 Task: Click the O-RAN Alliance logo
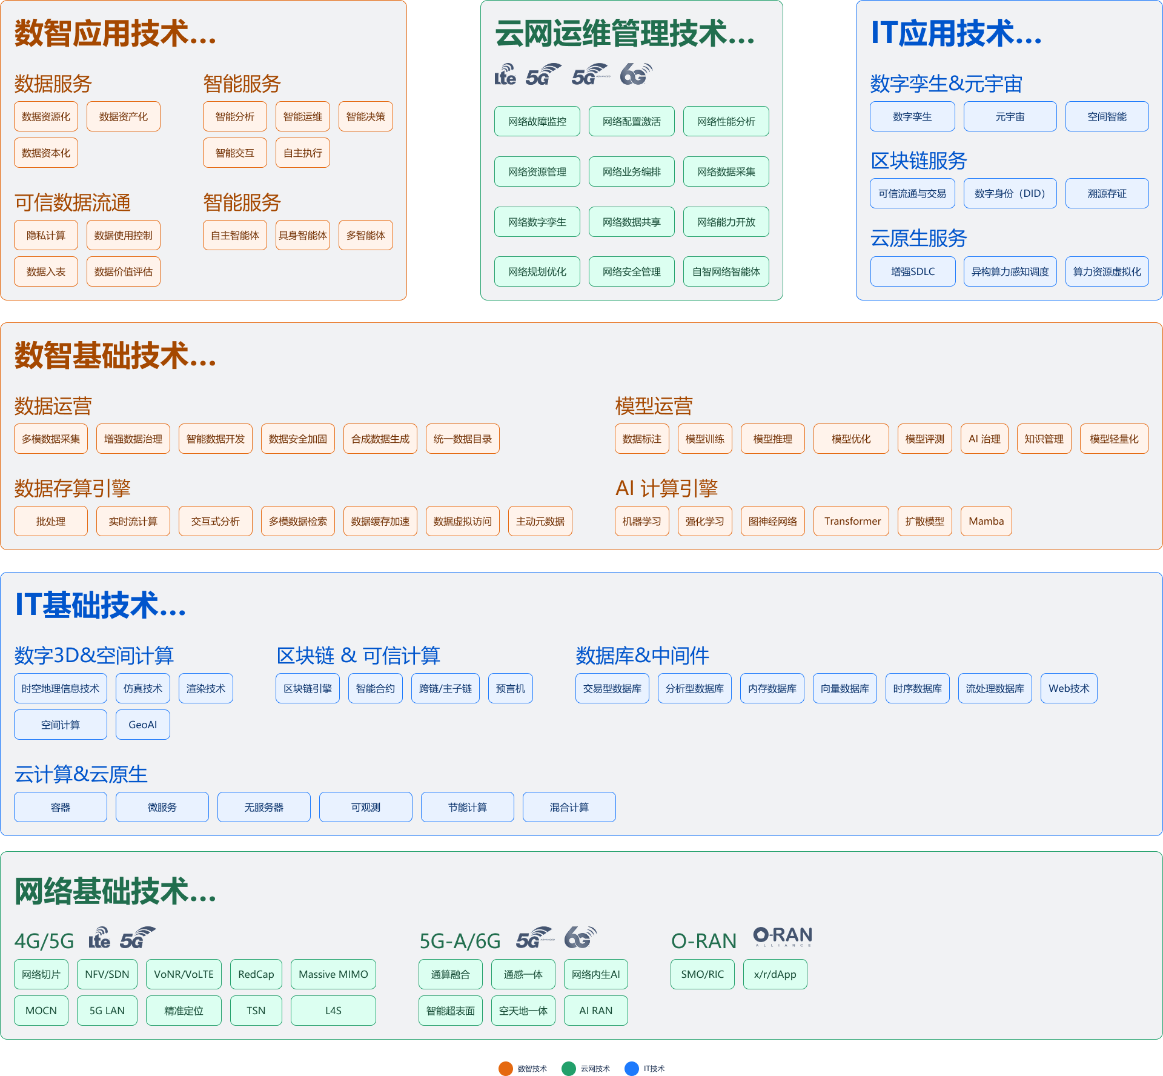coord(782,937)
